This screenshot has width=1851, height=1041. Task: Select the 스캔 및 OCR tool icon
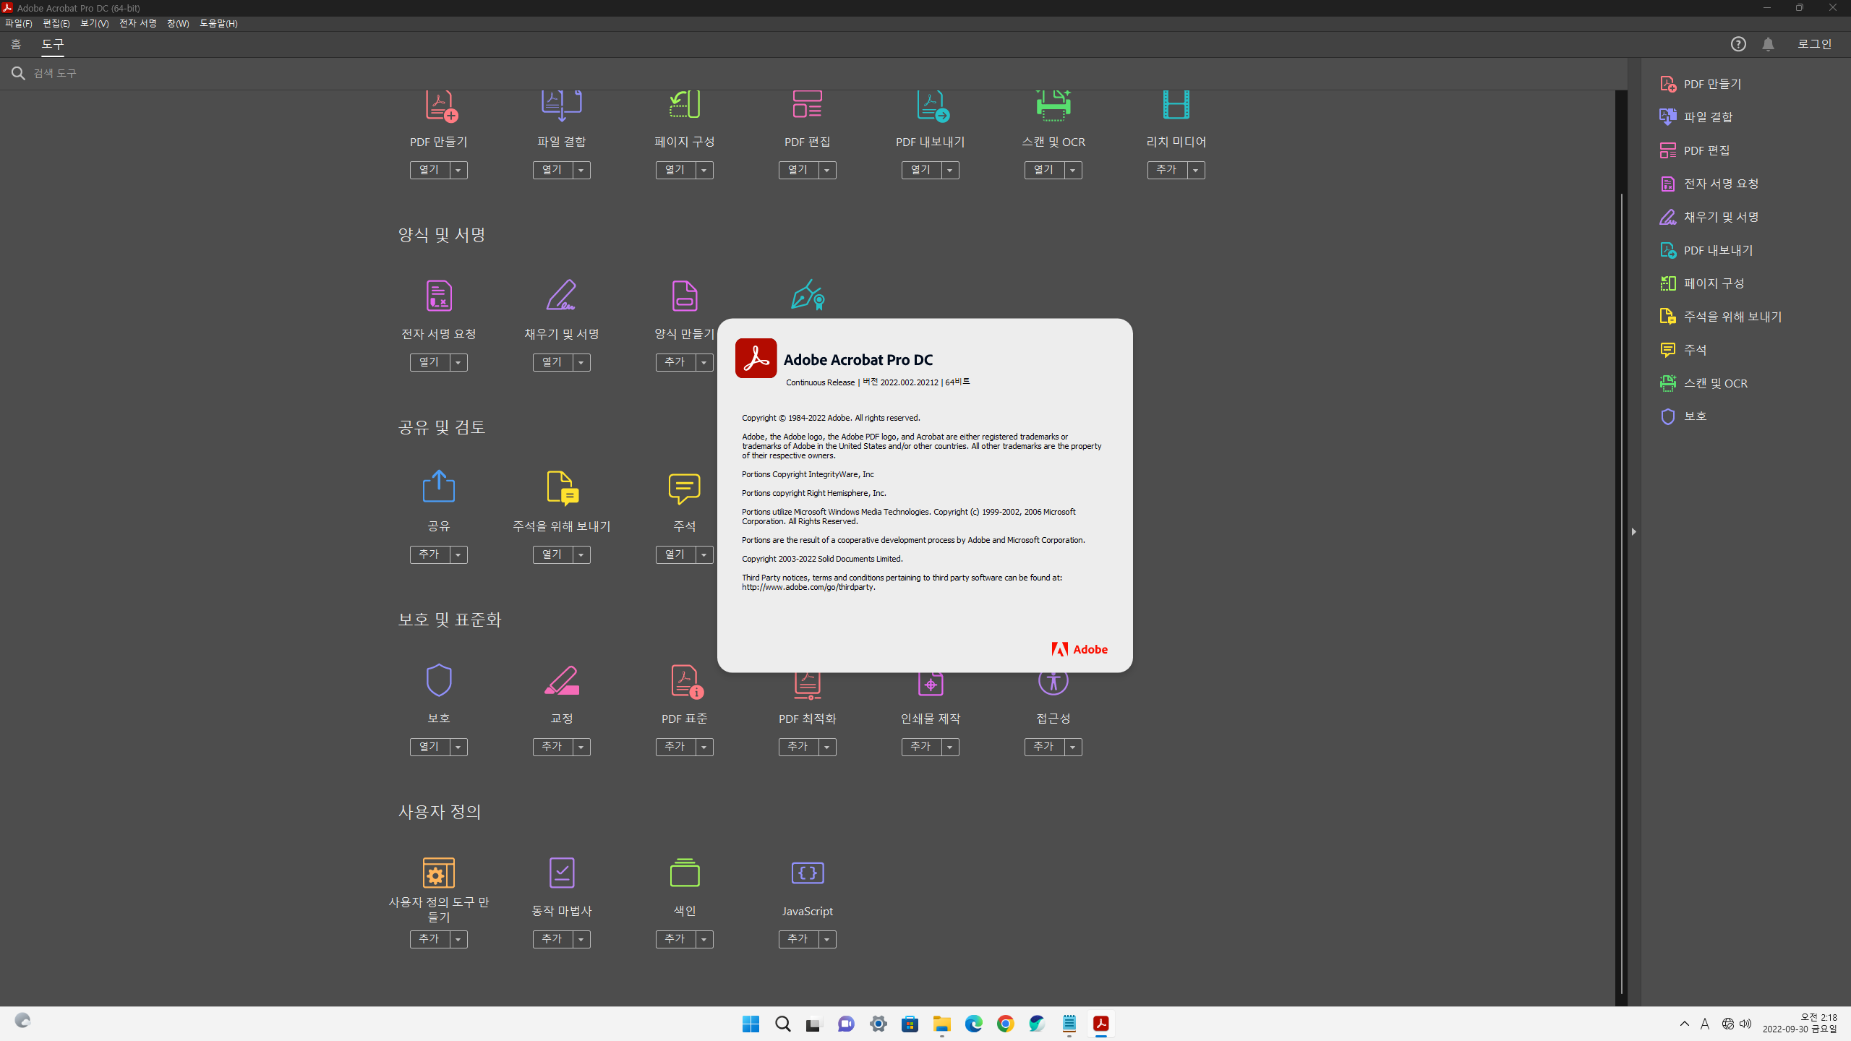coord(1053,106)
